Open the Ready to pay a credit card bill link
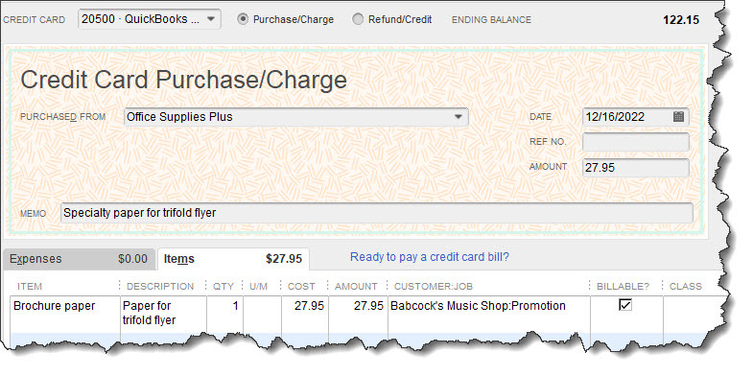The image size is (753, 376). click(430, 257)
